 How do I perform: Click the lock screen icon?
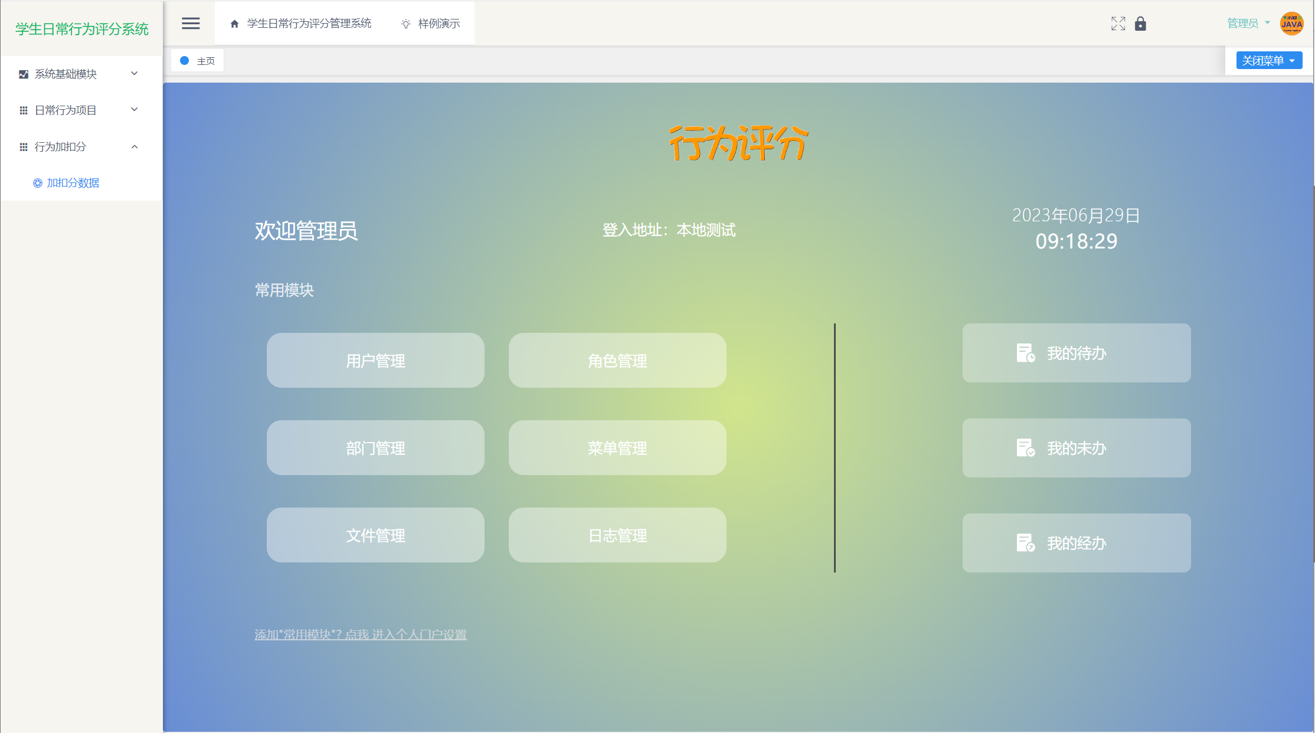tap(1140, 24)
